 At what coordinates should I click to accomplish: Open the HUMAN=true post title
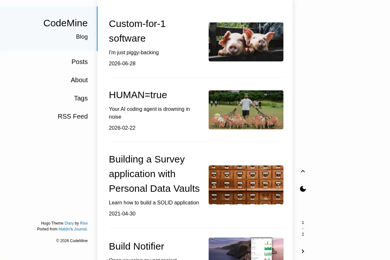[138, 95]
